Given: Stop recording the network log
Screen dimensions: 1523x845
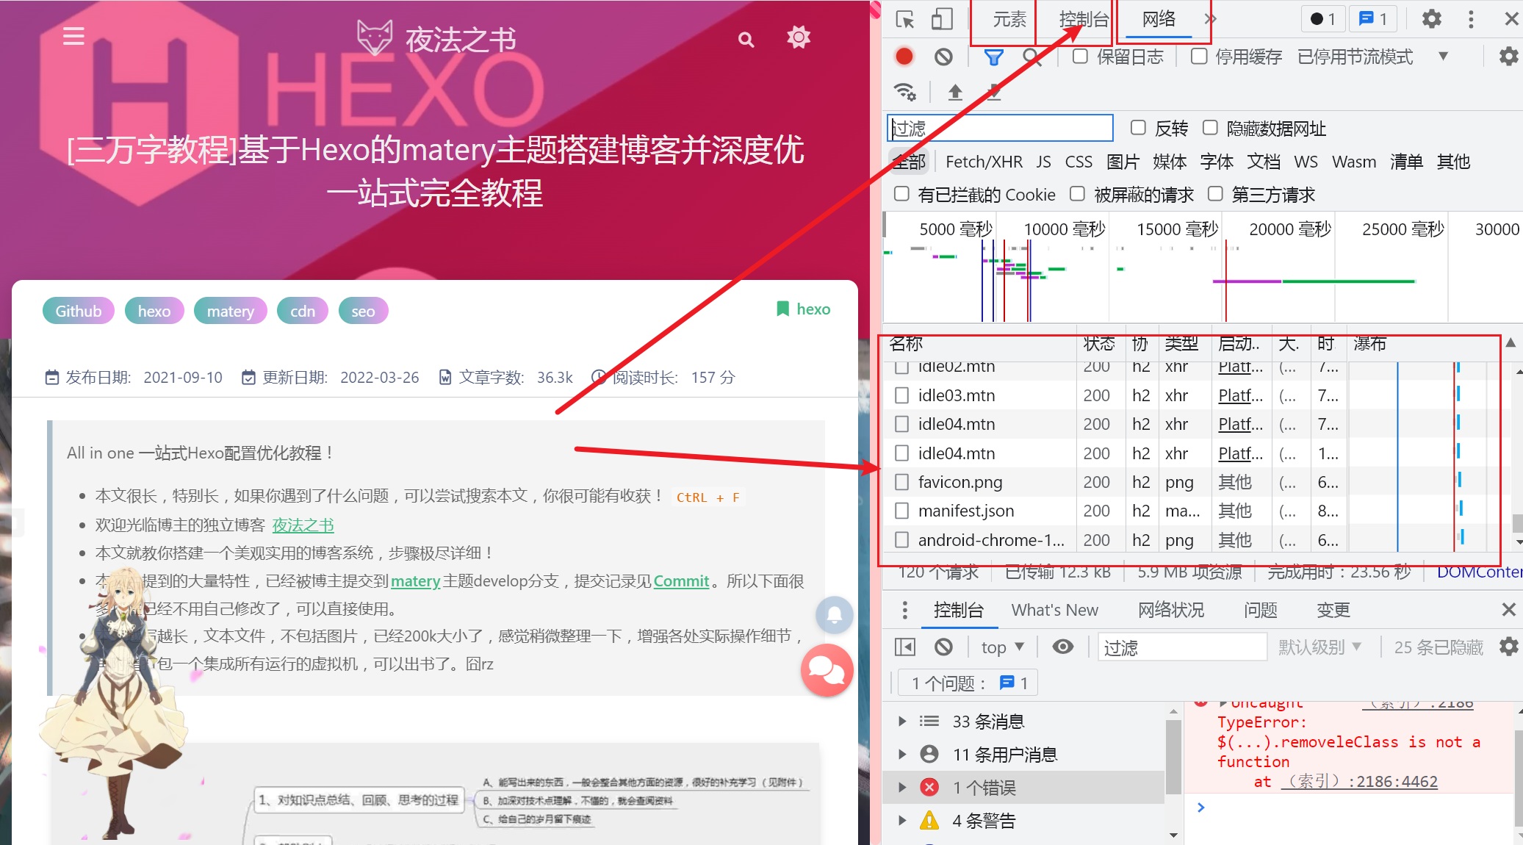Looking at the screenshot, I should (904, 56).
